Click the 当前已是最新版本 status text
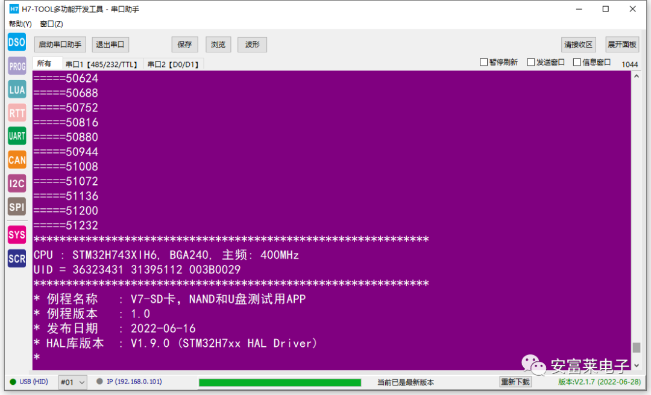Screen dimensions: 651x395 pos(406,382)
